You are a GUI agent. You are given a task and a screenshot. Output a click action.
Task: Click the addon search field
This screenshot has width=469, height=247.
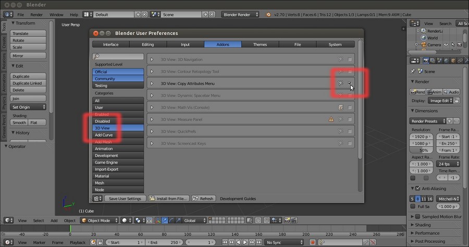coord(118,56)
